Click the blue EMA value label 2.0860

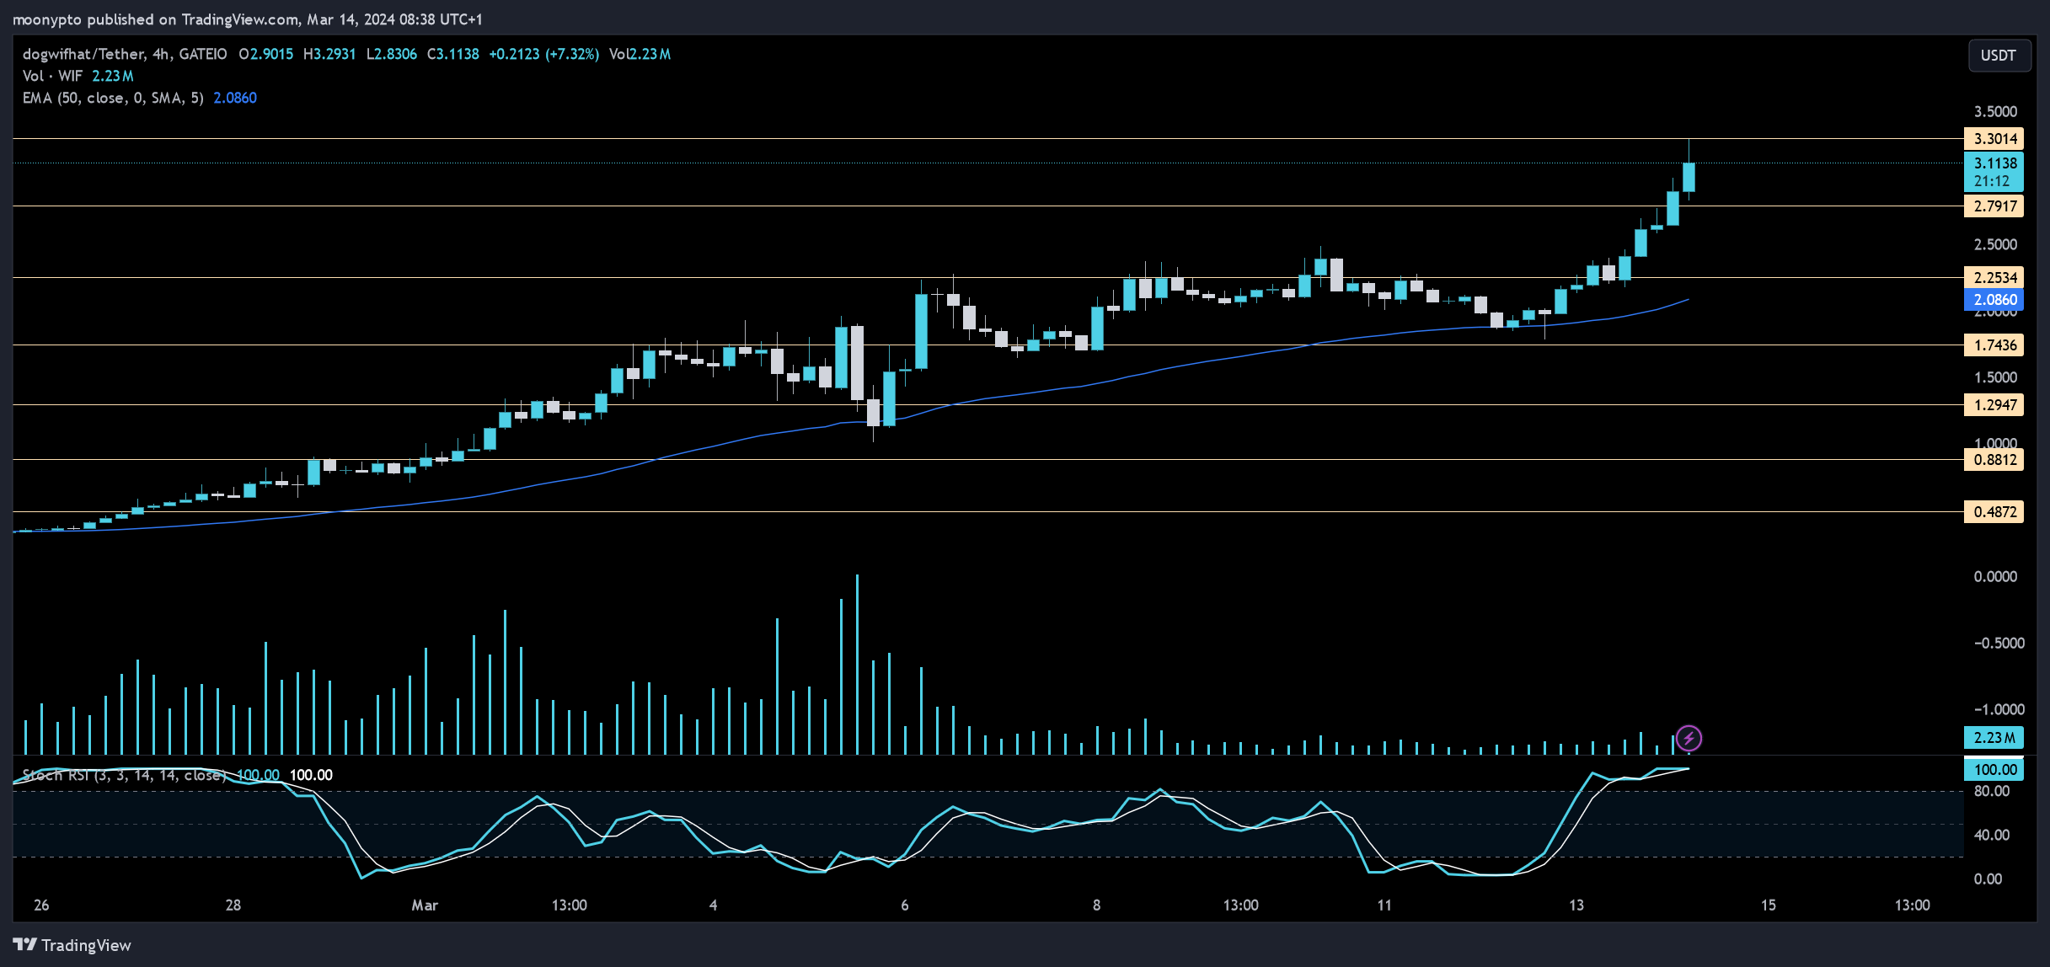(1994, 299)
